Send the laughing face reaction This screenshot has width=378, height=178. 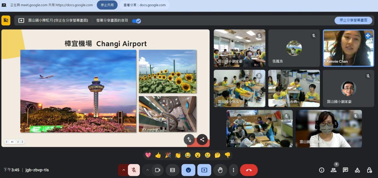pos(188,155)
